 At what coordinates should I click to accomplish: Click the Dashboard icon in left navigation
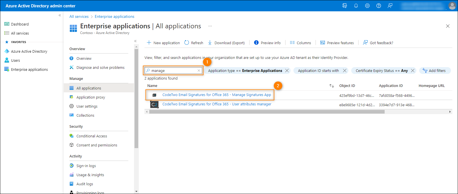tap(7, 24)
